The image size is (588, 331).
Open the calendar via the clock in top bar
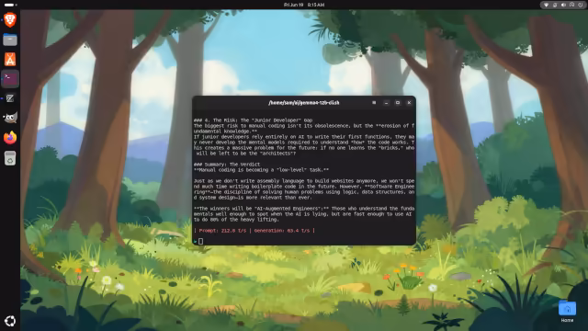304,5
